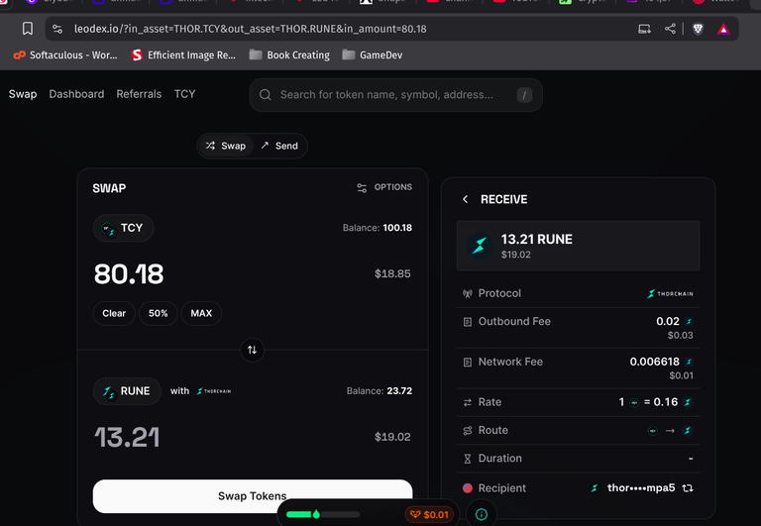Click the THORChain logo next to 'with'

(x=214, y=391)
